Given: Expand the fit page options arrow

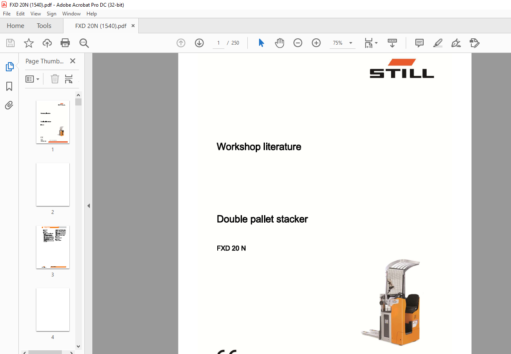Looking at the screenshot, I should (x=376, y=43).
